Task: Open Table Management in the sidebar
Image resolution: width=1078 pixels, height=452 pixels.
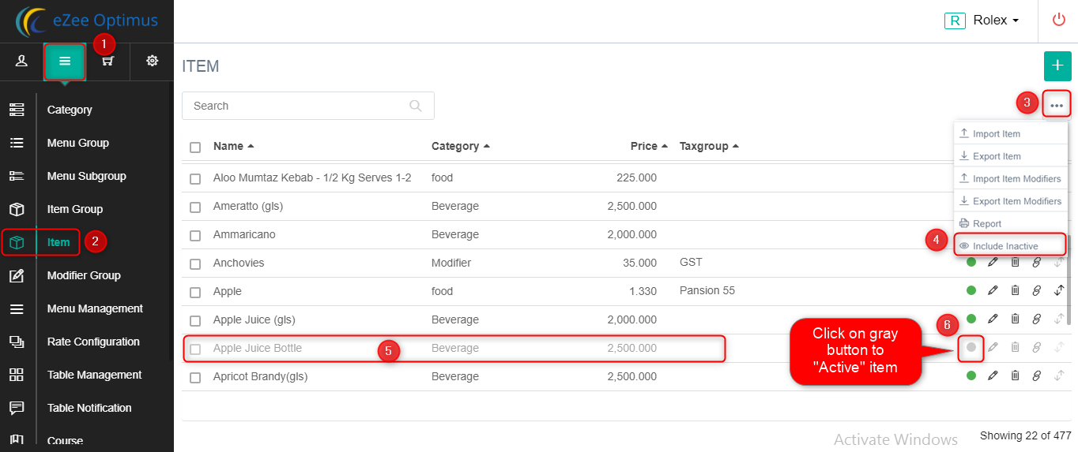Action: [94, 375]
